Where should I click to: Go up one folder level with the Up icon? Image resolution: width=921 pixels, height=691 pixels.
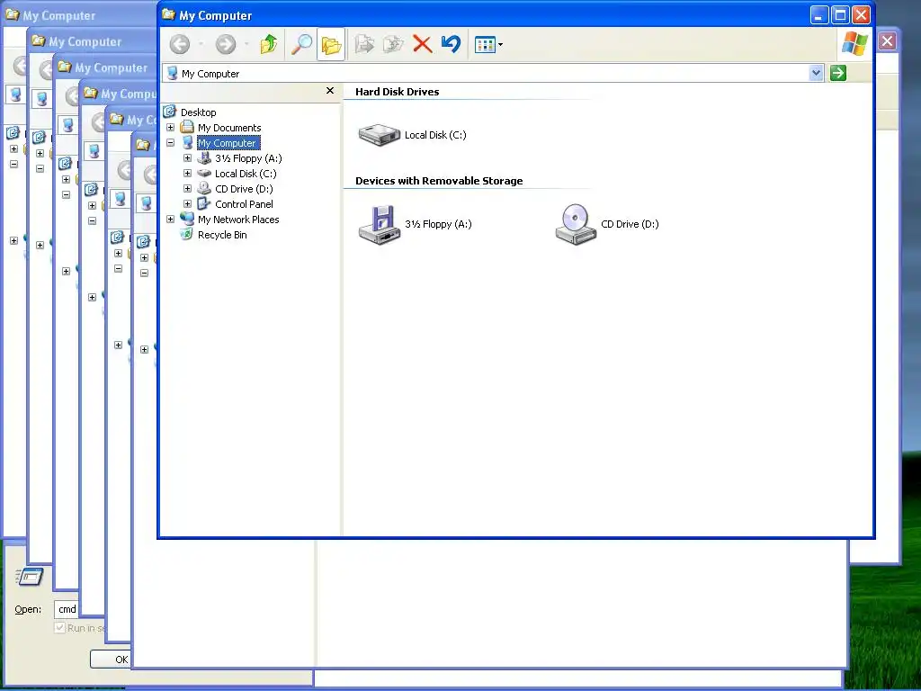click(x=269, y=44)
